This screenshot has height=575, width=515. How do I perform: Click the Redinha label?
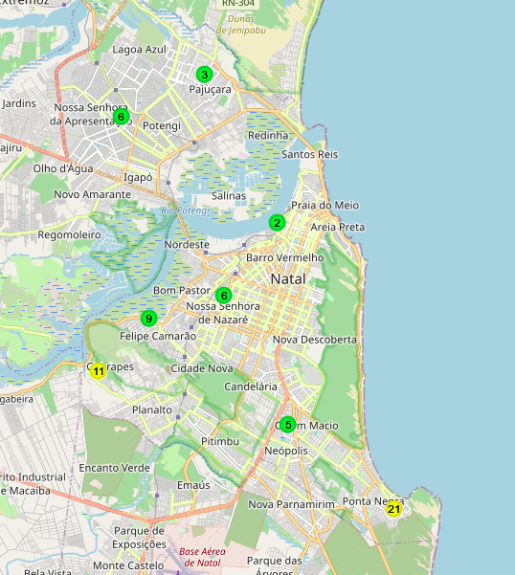tap(268, 135)
